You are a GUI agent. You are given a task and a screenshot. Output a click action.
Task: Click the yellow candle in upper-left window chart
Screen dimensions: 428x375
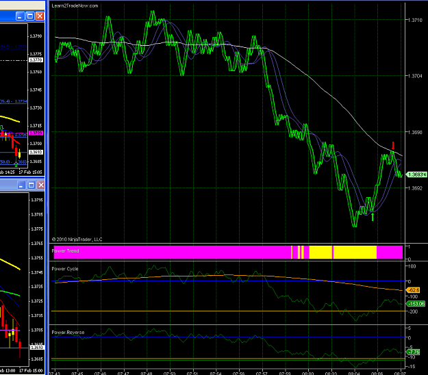click(19, 153)
